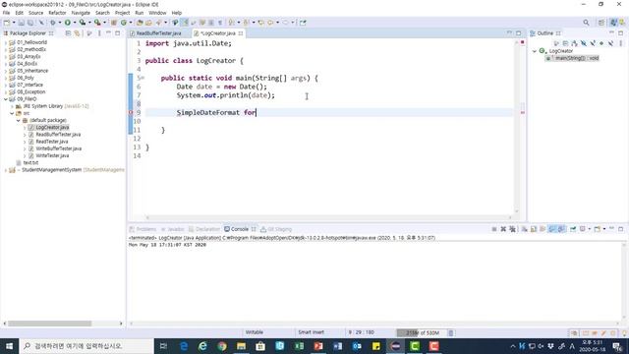Screen dimensions: 629x354
Task: Click Remove Launch in Console toolbar
Action: pyautogui.click(x=503, y=229)
